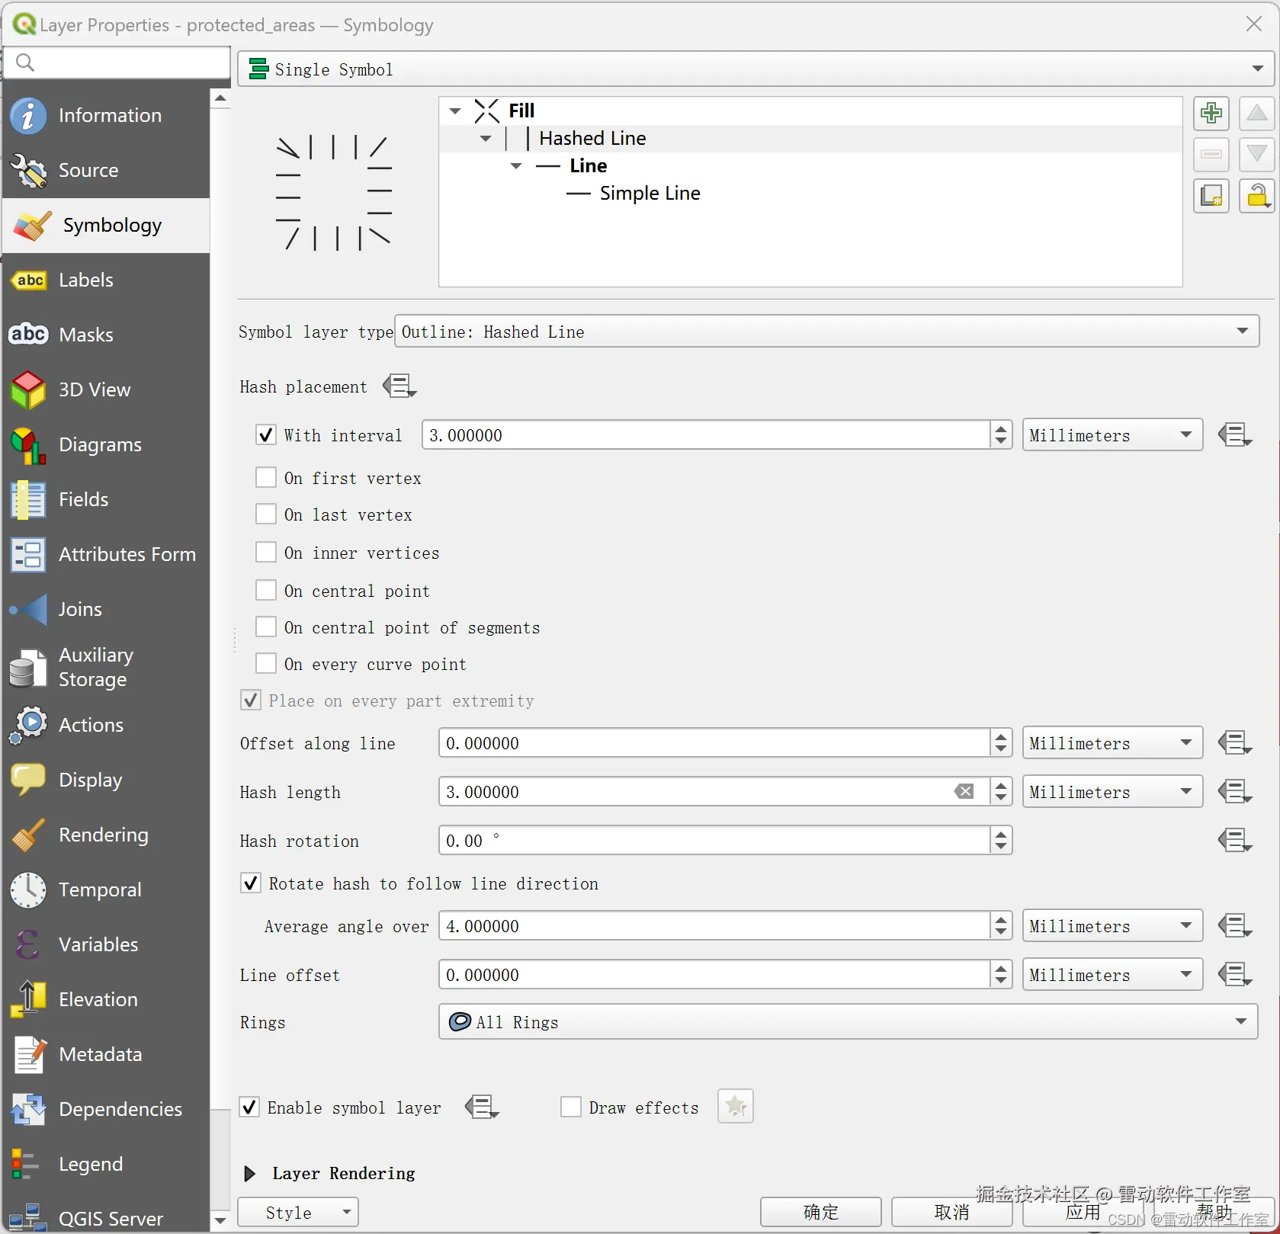The image size is (1280, 1234).
Task: Move symbol layer up
Action: pyautogui.click(x=1256, y=114)
